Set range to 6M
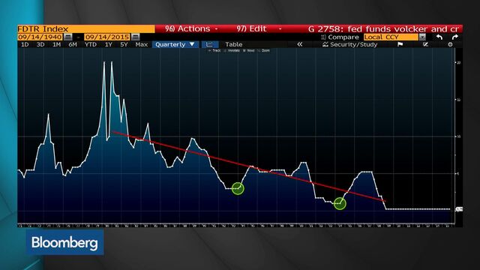This screenshot has height=270, width=480. (x=73, y=44)
